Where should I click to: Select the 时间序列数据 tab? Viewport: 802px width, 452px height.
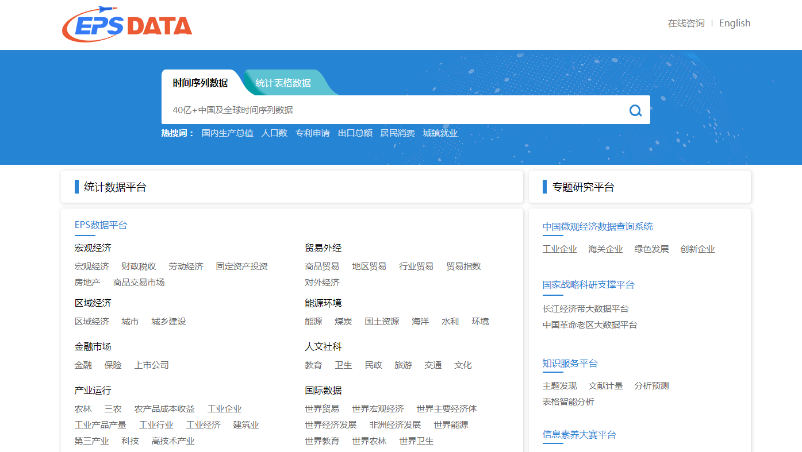click(x=200, y=83)
